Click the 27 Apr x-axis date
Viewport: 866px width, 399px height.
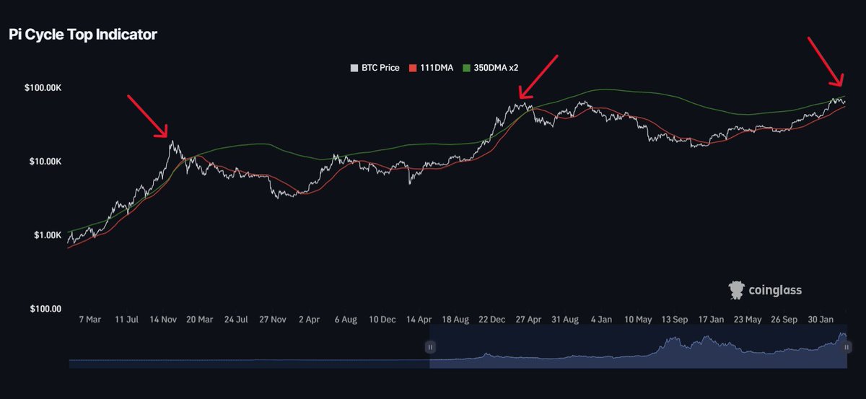(x=529, y=319)
